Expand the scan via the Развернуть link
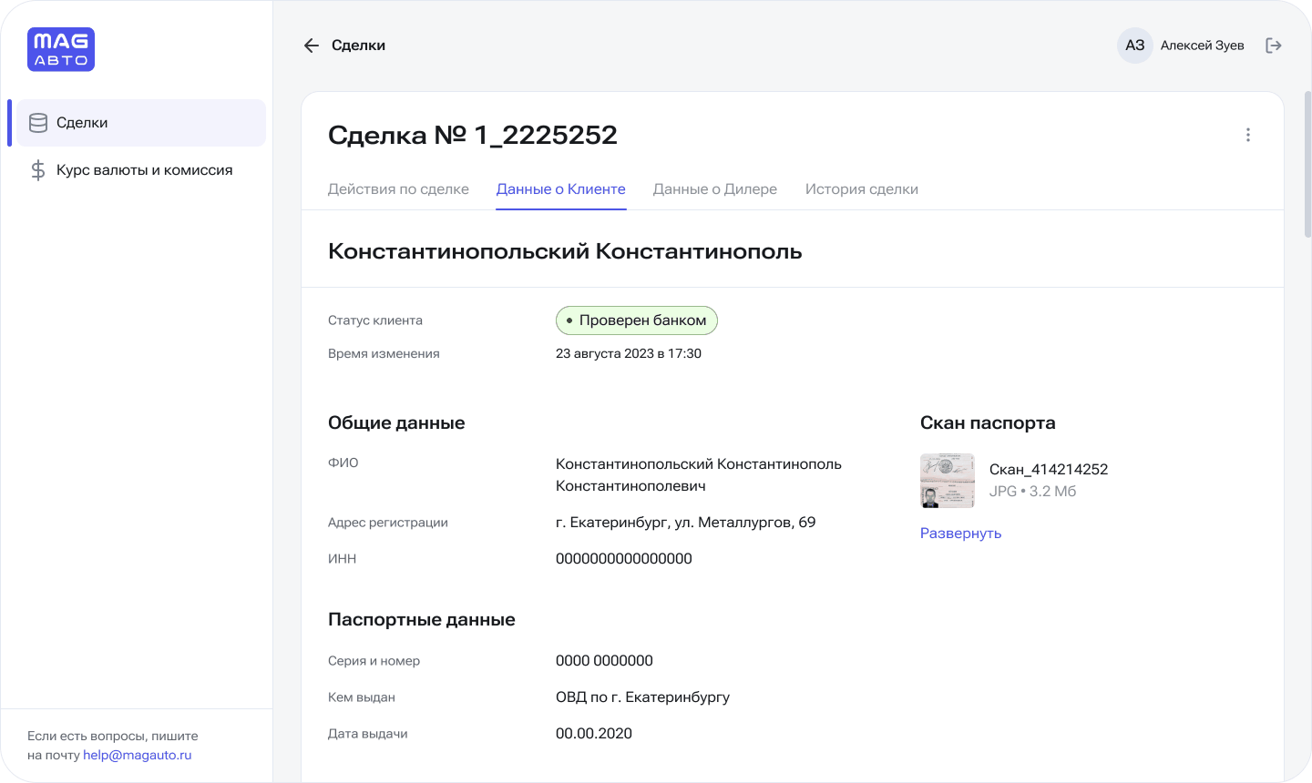Viewport: 1312px width, 783px height. (960, 534)
